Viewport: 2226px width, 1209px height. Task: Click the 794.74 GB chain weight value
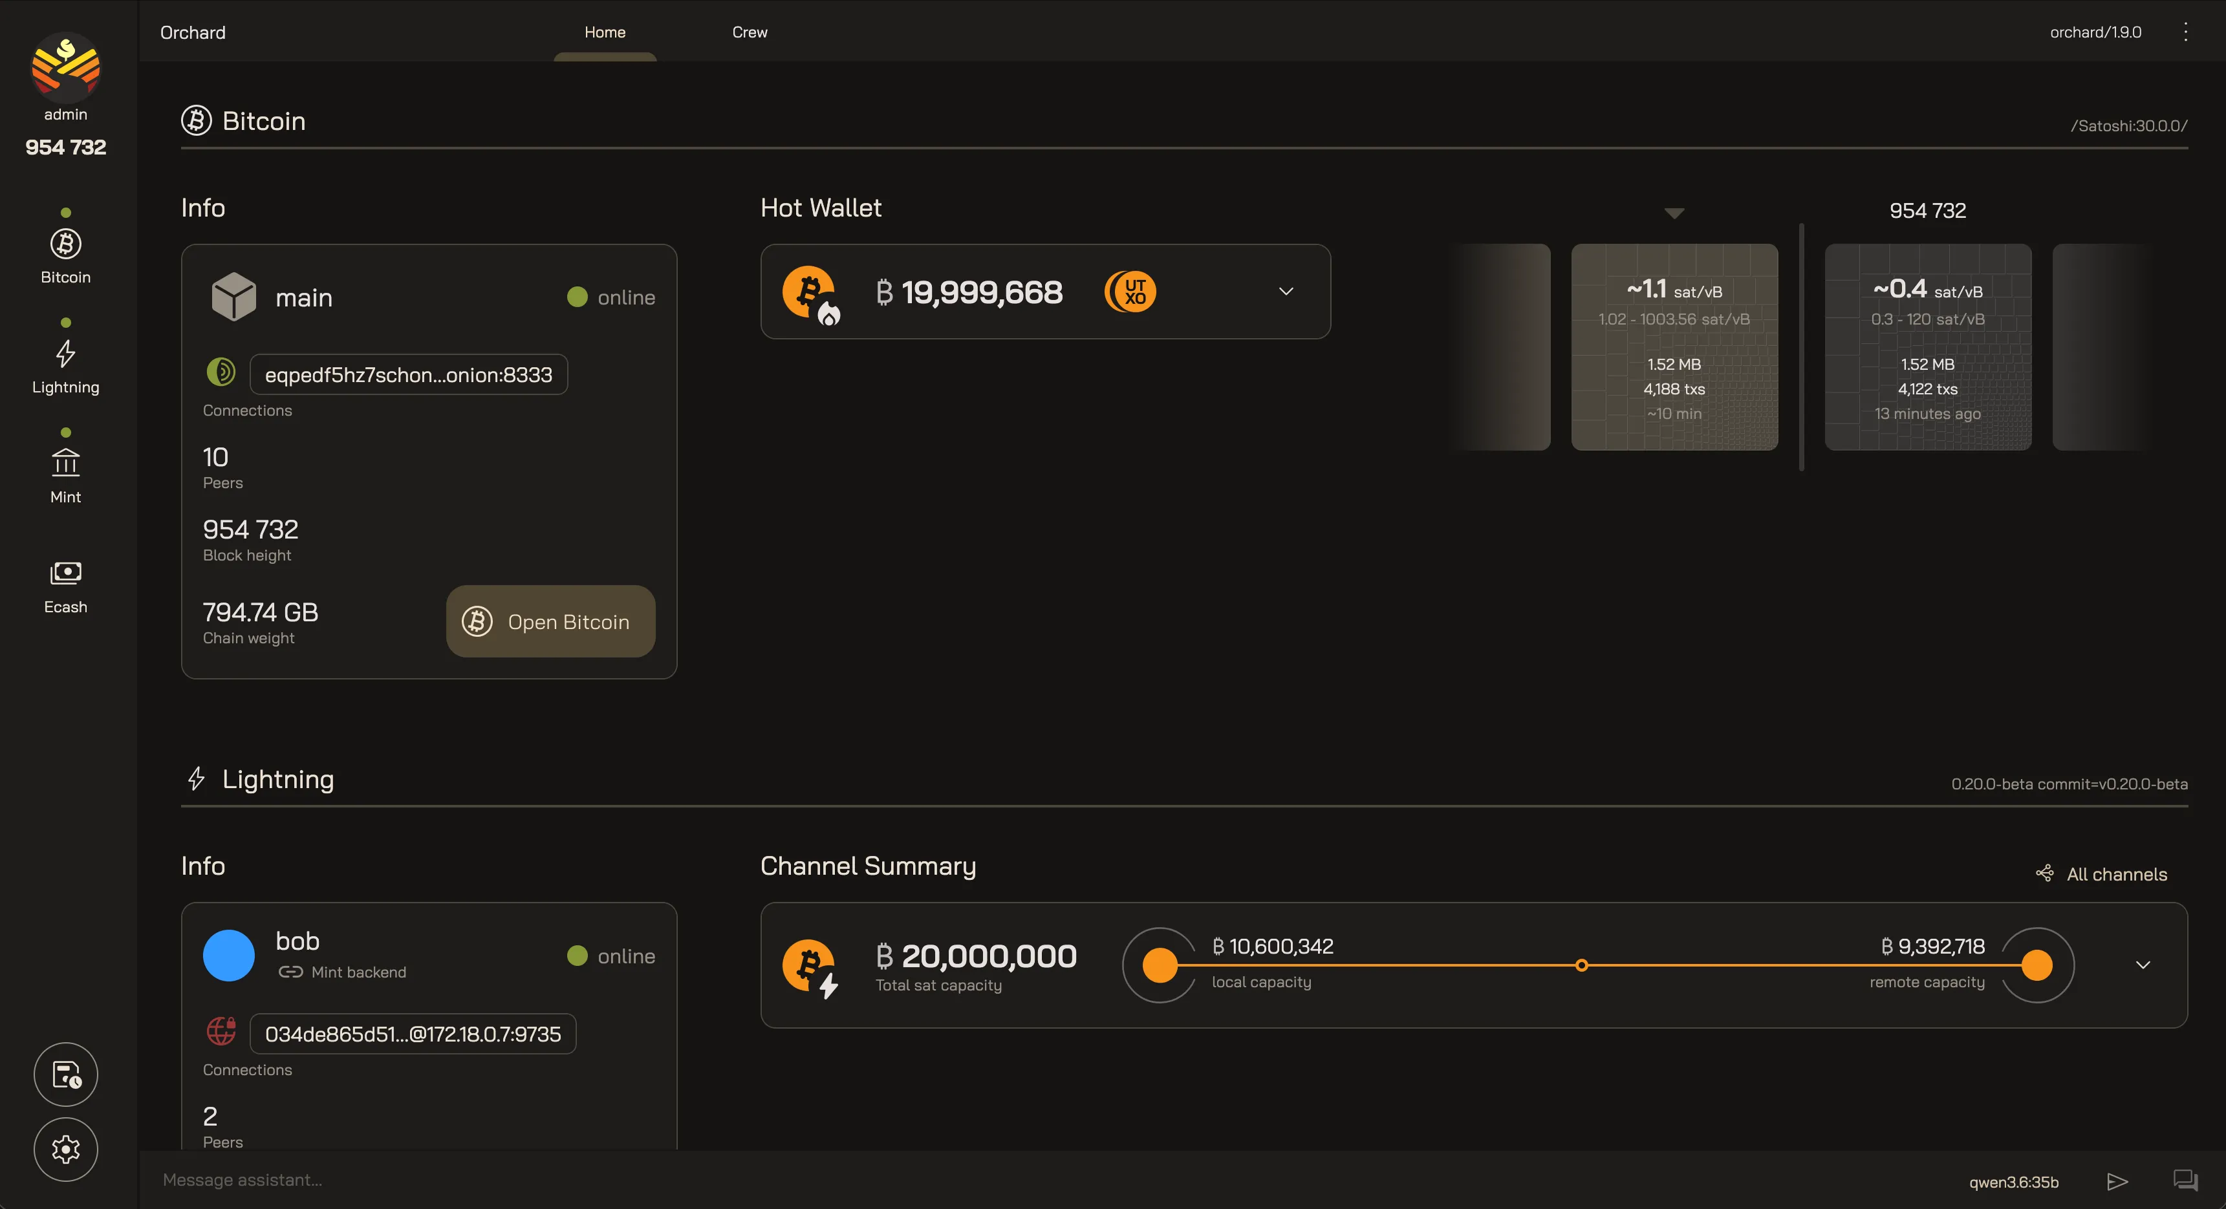click(x=260, y=612)
